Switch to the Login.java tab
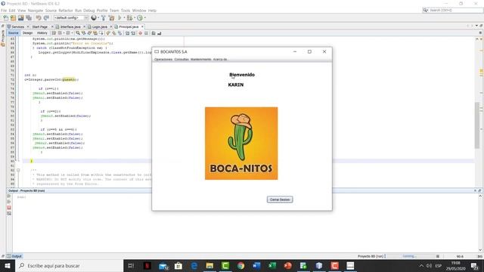Image resolution: width=484 pixels, height=272 pixels. pos(99,27)
